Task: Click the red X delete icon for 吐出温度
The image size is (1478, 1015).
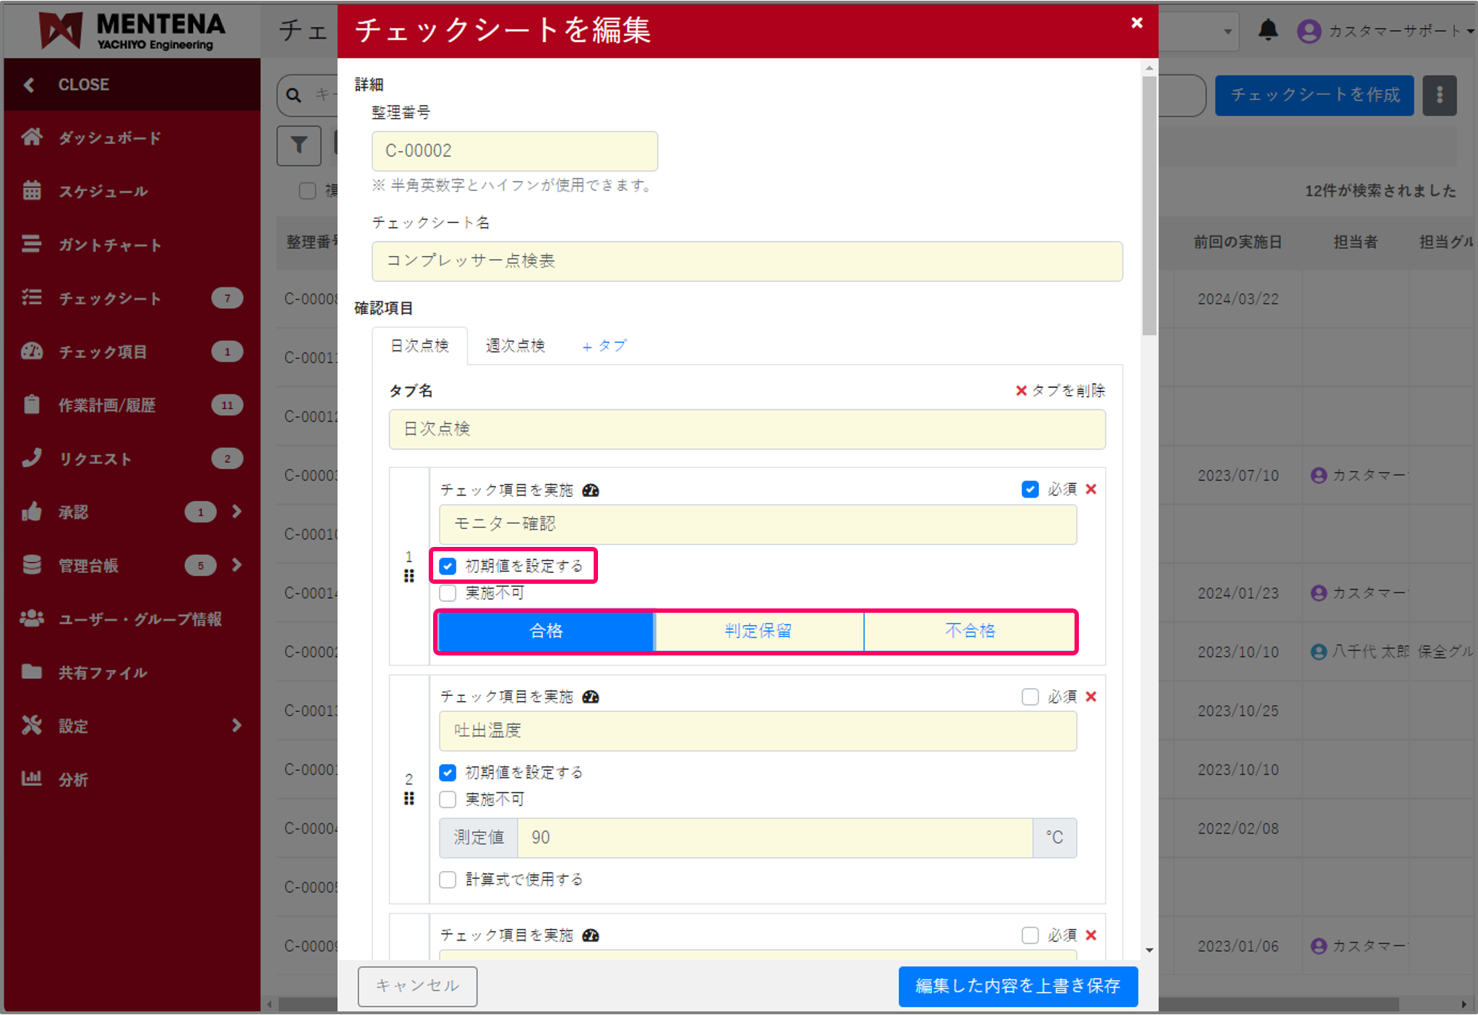Action: pyautogui.click(x=1091, y=697)
